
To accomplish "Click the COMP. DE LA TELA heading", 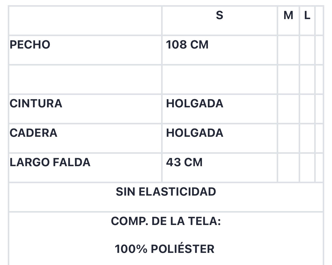I will click(166, 221).
